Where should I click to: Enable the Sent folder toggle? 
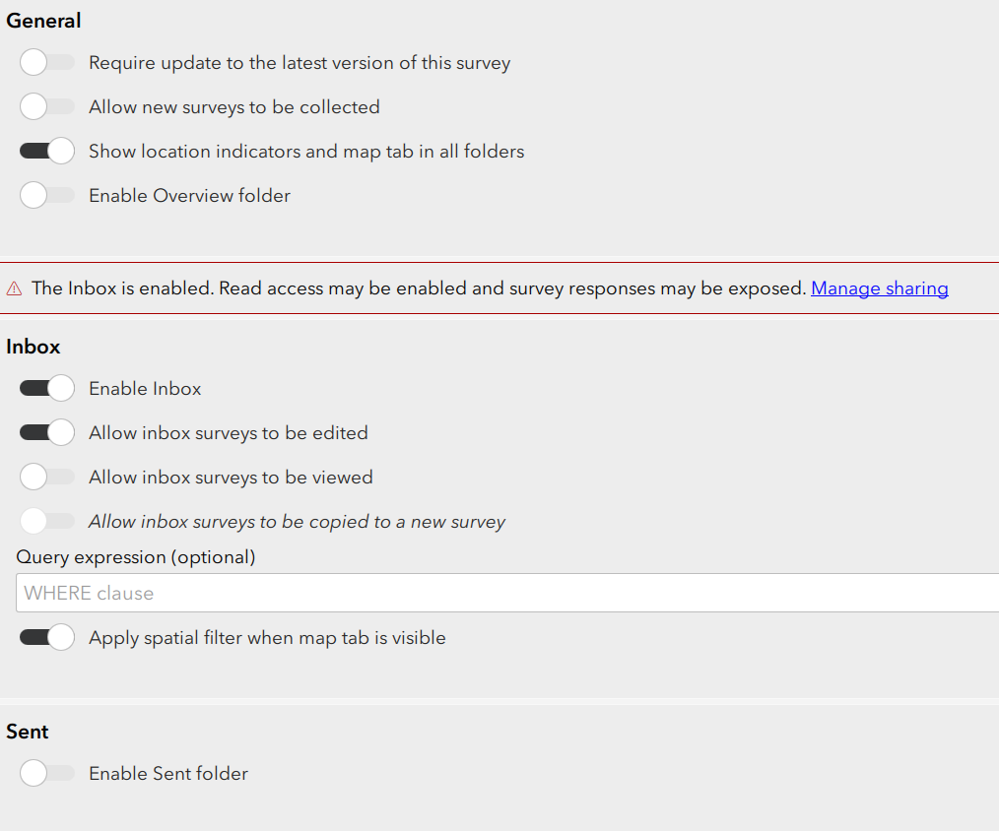46,773
